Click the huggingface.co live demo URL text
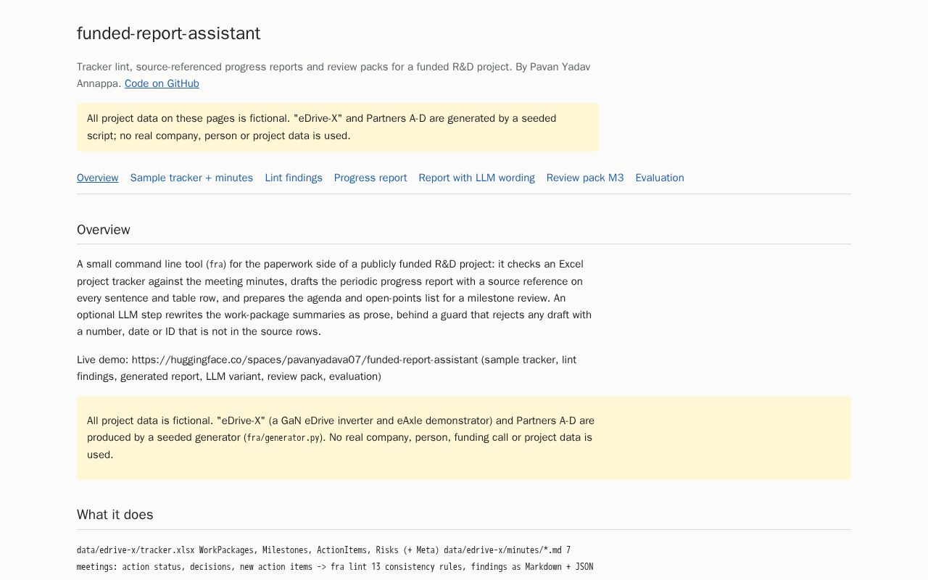The height and width of the screenshot is (580, 928). pos(305,360)
